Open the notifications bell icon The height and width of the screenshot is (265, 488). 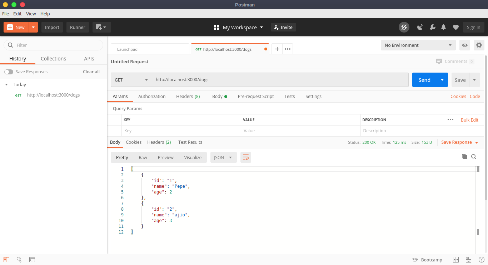(444, 27)
